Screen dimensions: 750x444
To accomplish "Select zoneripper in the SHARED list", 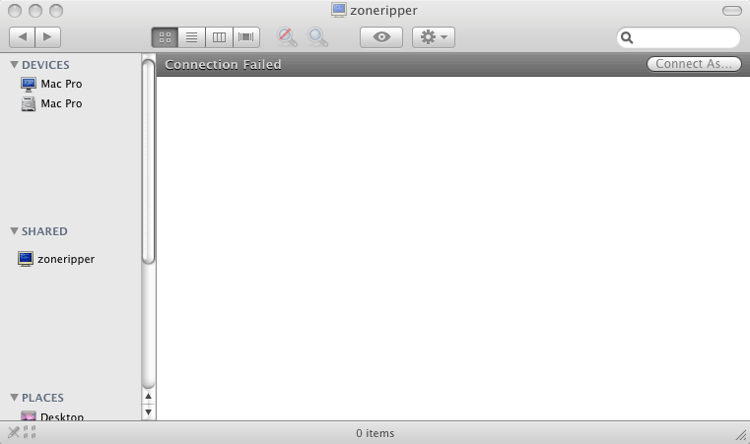I will (x=56, y=259).
